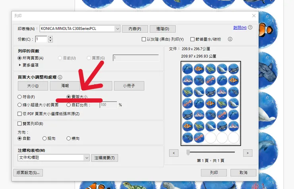Image resolution: width=294 pixels, height=189 pixels.
Task: Select the 目前(U) current page radio
Action: (60, 58)
